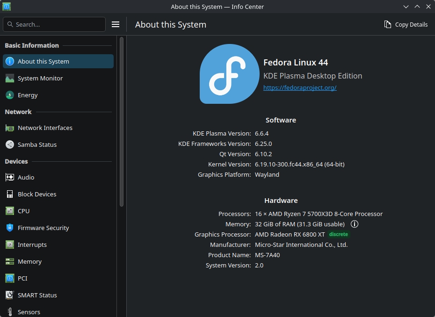The image size is (435, 317).
Task: Open the PCI information page
Action: [58, 278]
